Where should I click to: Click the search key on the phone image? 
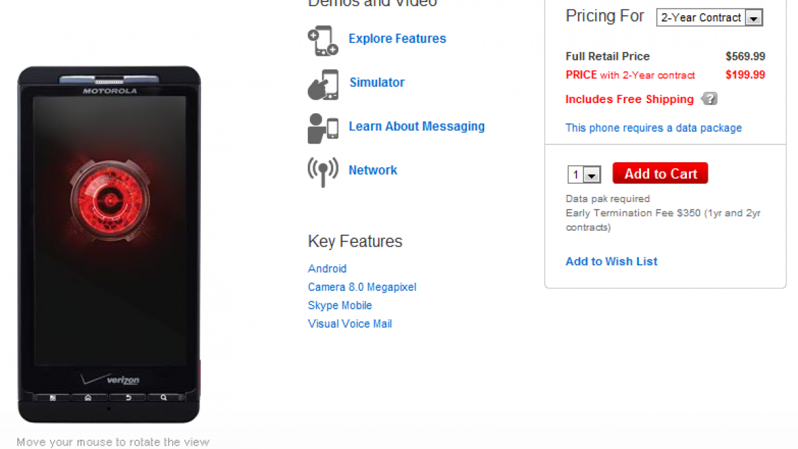coord(164,398)
